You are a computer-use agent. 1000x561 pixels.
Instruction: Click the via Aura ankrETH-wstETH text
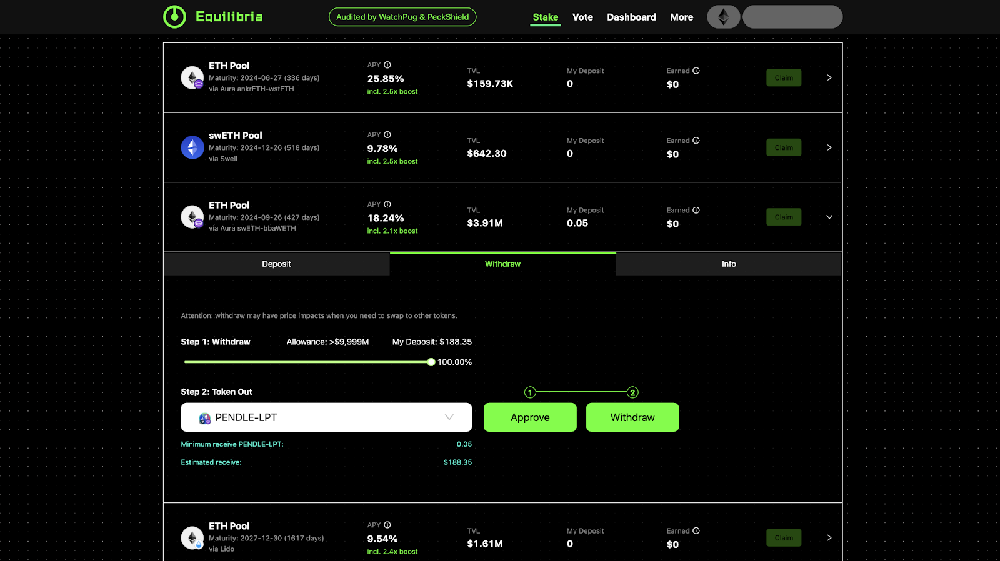coord(251,89)
